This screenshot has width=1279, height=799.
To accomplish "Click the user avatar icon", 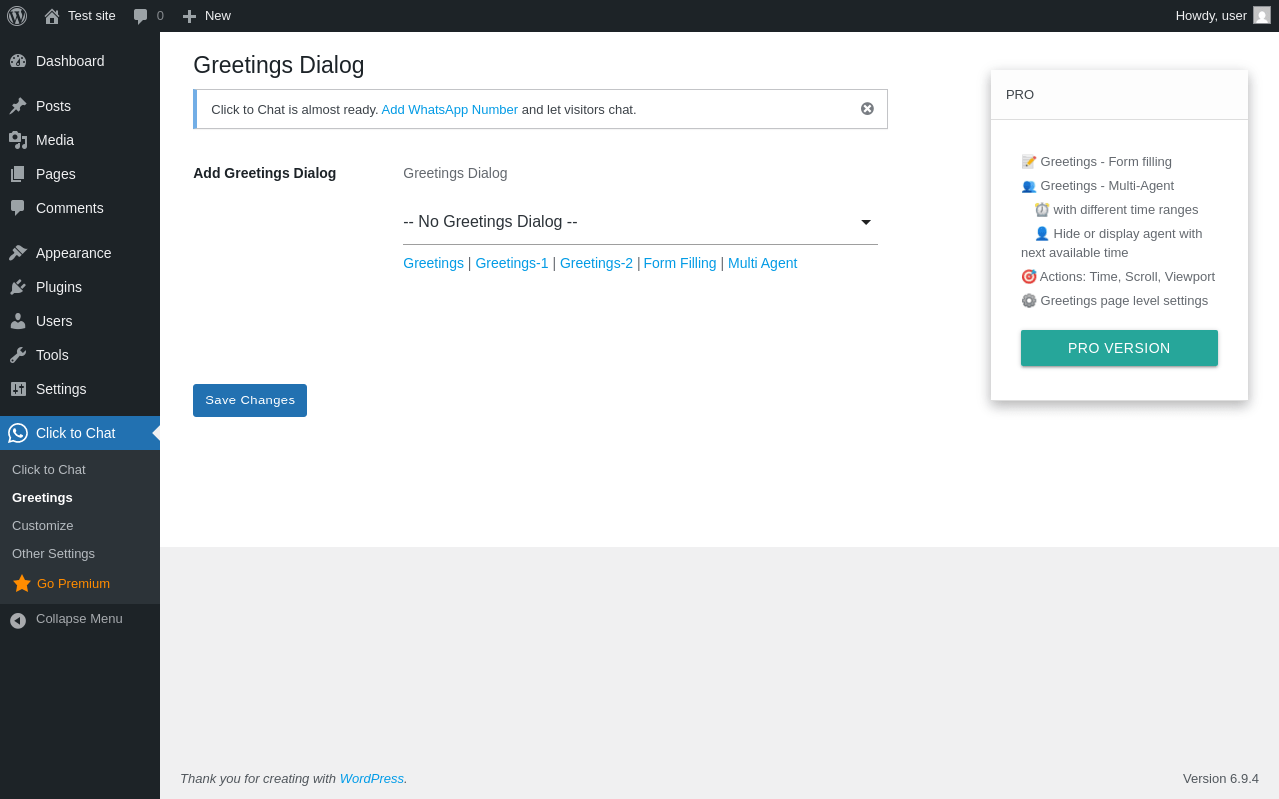I will (x=1262, y=15).
